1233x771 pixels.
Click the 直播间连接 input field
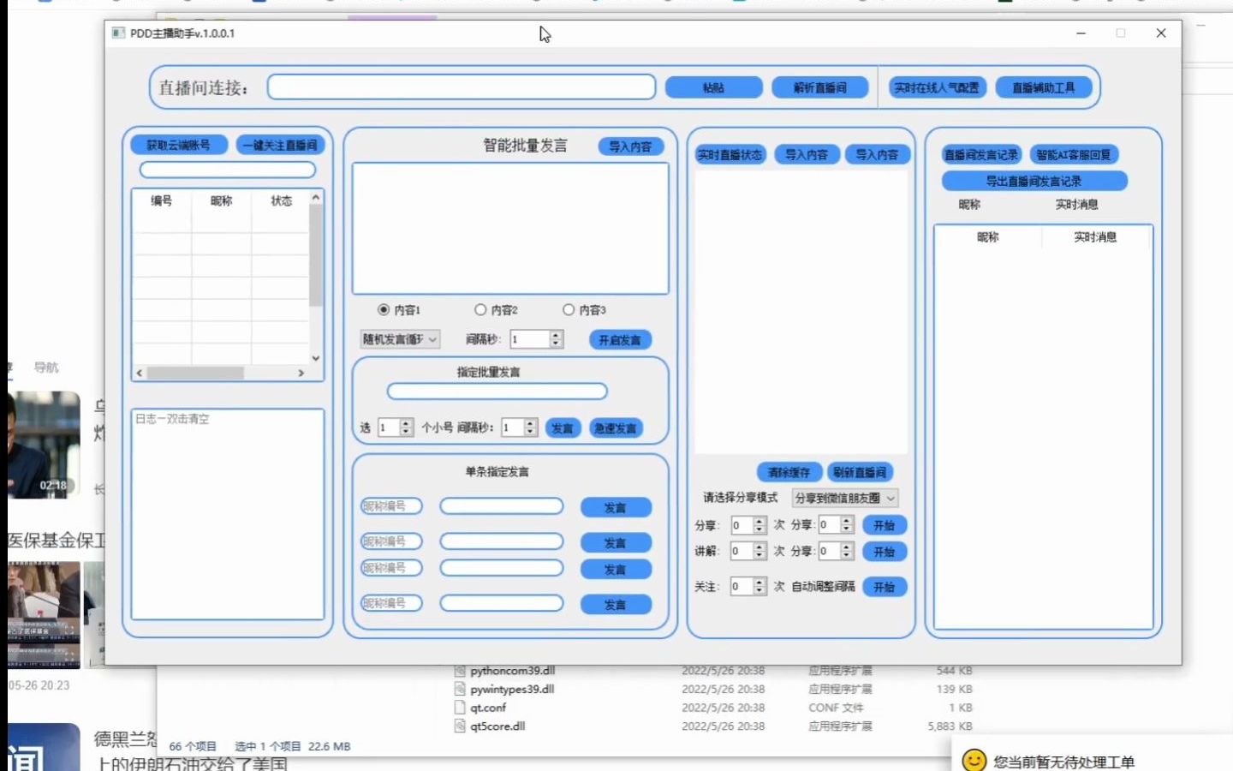pos(462,87)
